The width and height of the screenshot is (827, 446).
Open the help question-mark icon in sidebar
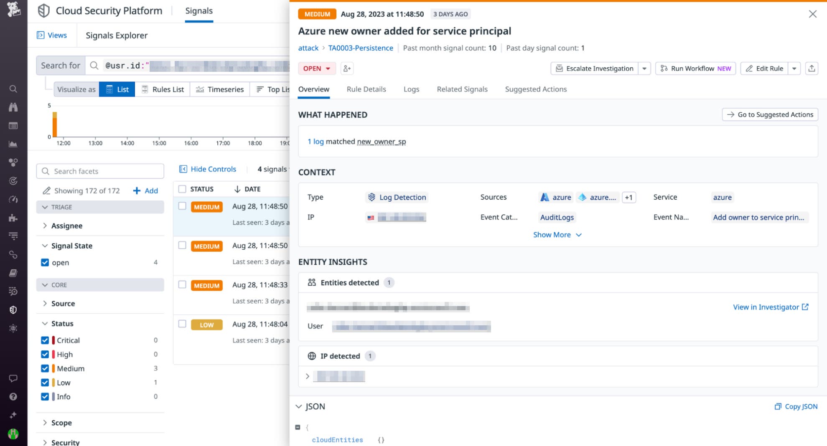coord(13,396)
